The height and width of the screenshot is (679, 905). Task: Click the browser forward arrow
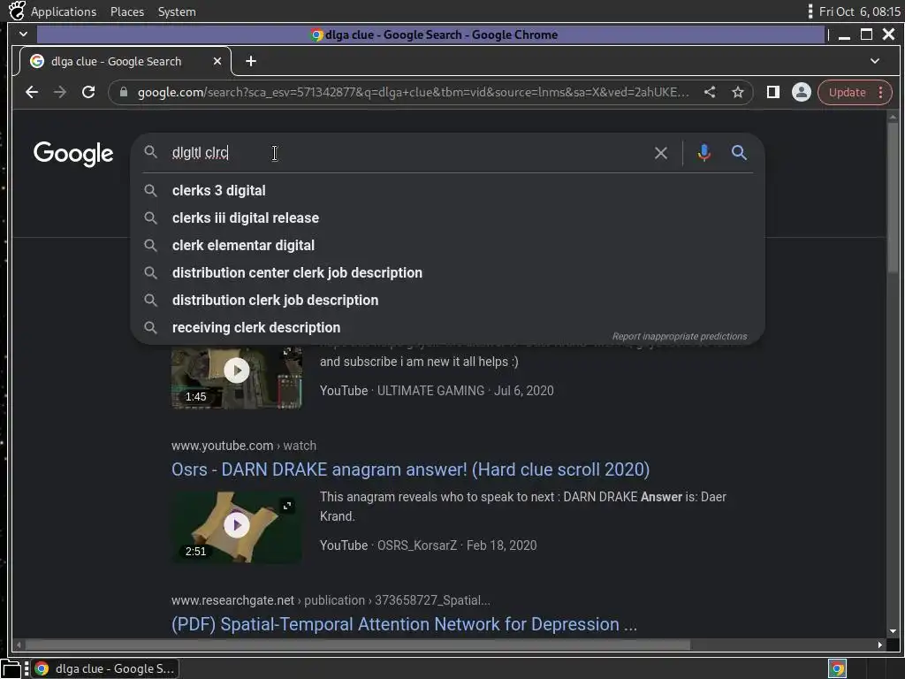pos(60,92)
